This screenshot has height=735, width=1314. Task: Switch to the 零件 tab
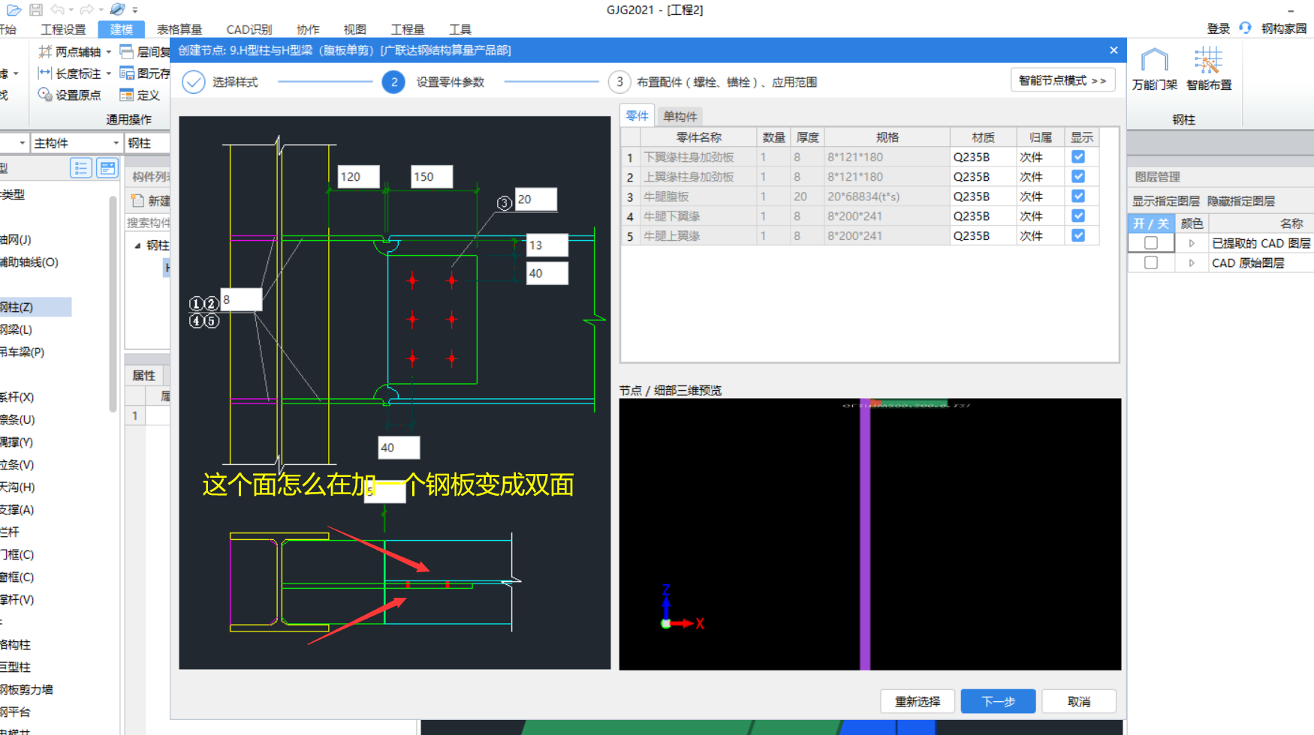(637, 115)
